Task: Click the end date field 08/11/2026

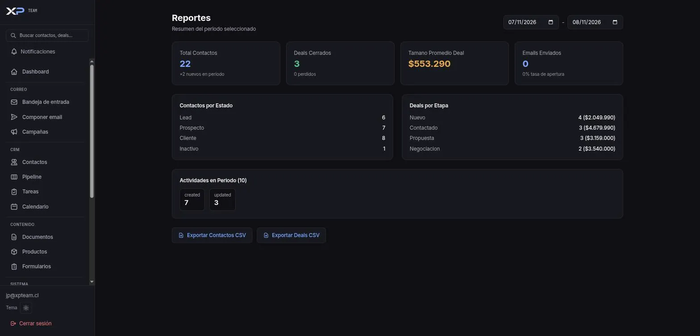Action: pos(595,22)
